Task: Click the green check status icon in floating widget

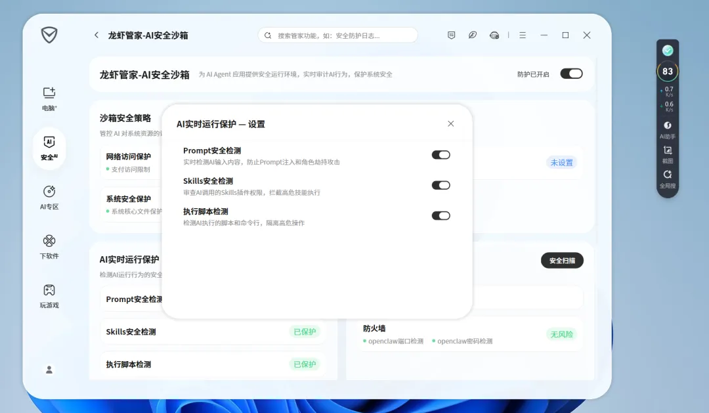Action: click(x=668, y=50)
